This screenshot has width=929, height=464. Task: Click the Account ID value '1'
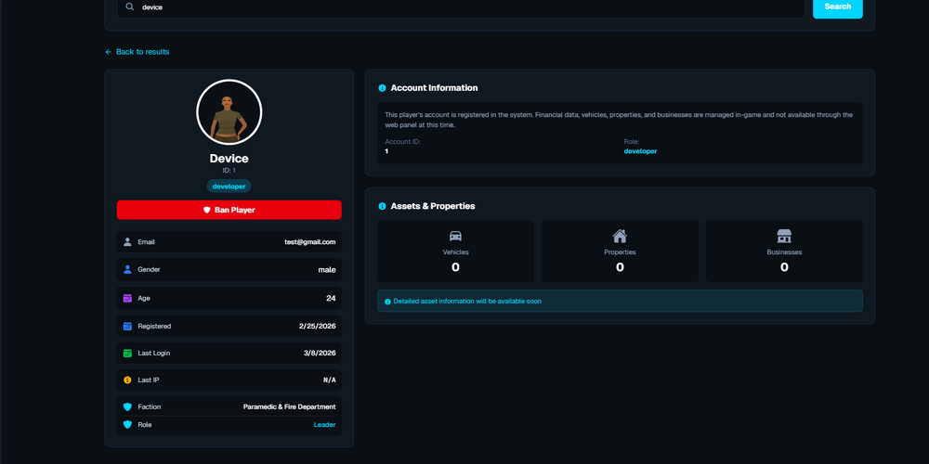[x=386, y=151]
